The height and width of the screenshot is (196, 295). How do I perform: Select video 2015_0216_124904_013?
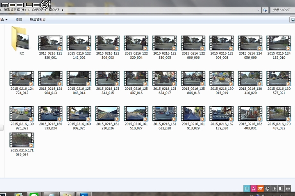tap(50, 83)
